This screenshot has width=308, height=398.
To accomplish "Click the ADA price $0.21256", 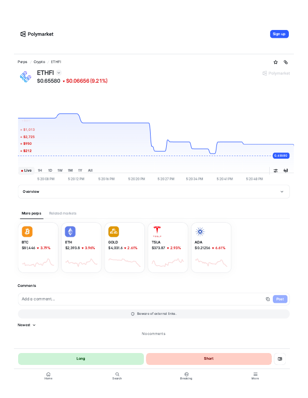I will [202, 248].
